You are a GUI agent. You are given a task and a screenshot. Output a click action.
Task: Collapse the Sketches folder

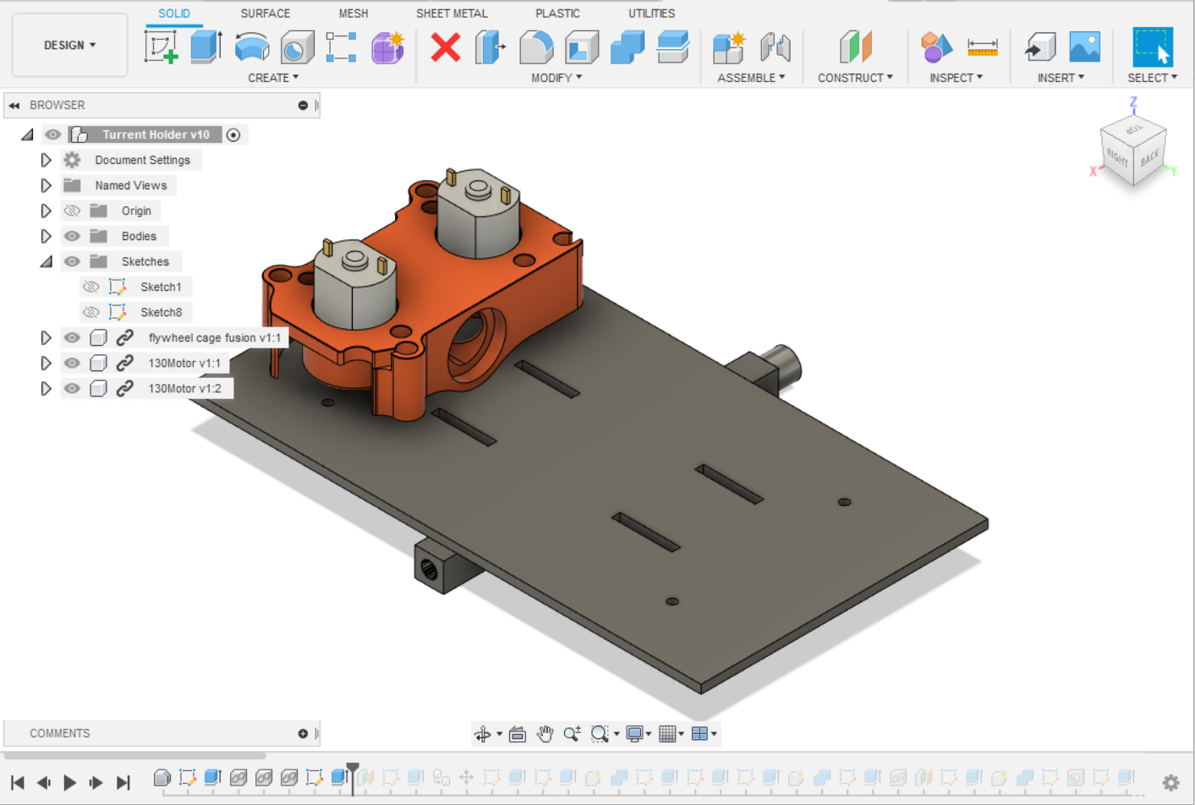pos(46,261)
